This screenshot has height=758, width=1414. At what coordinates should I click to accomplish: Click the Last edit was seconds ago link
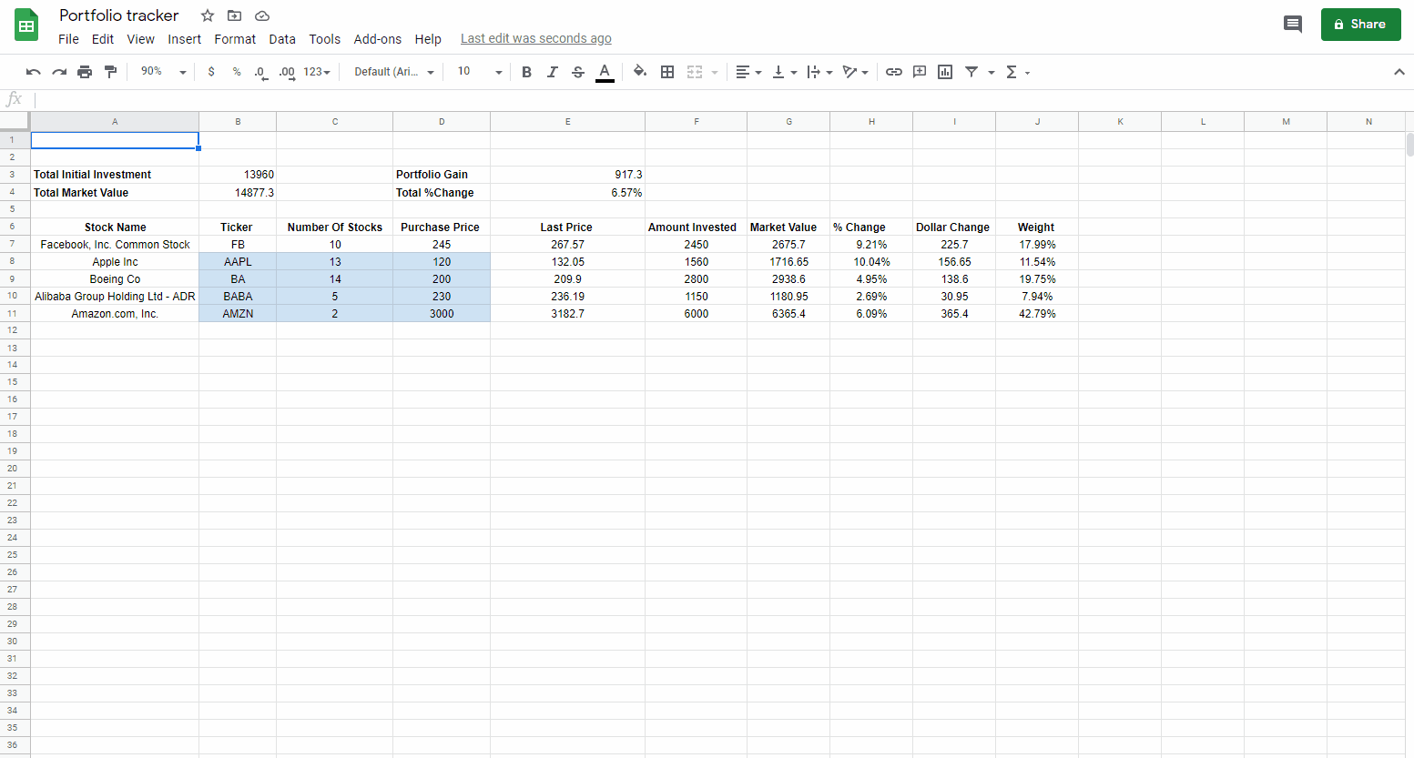pyautogui.click(x=535, y=38)
